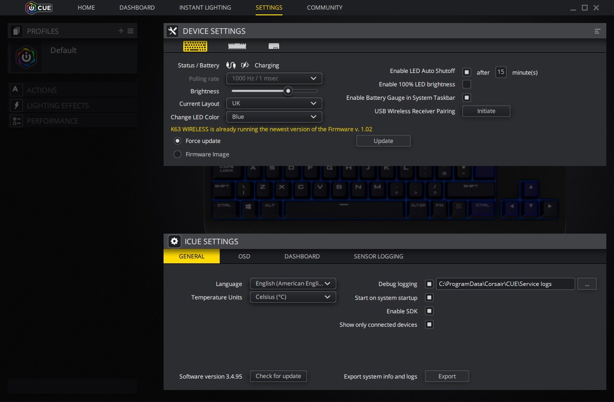Click the add profile plus icon
Image resolution: width=614 pixels, height=402 pixels.
(121, 31)
